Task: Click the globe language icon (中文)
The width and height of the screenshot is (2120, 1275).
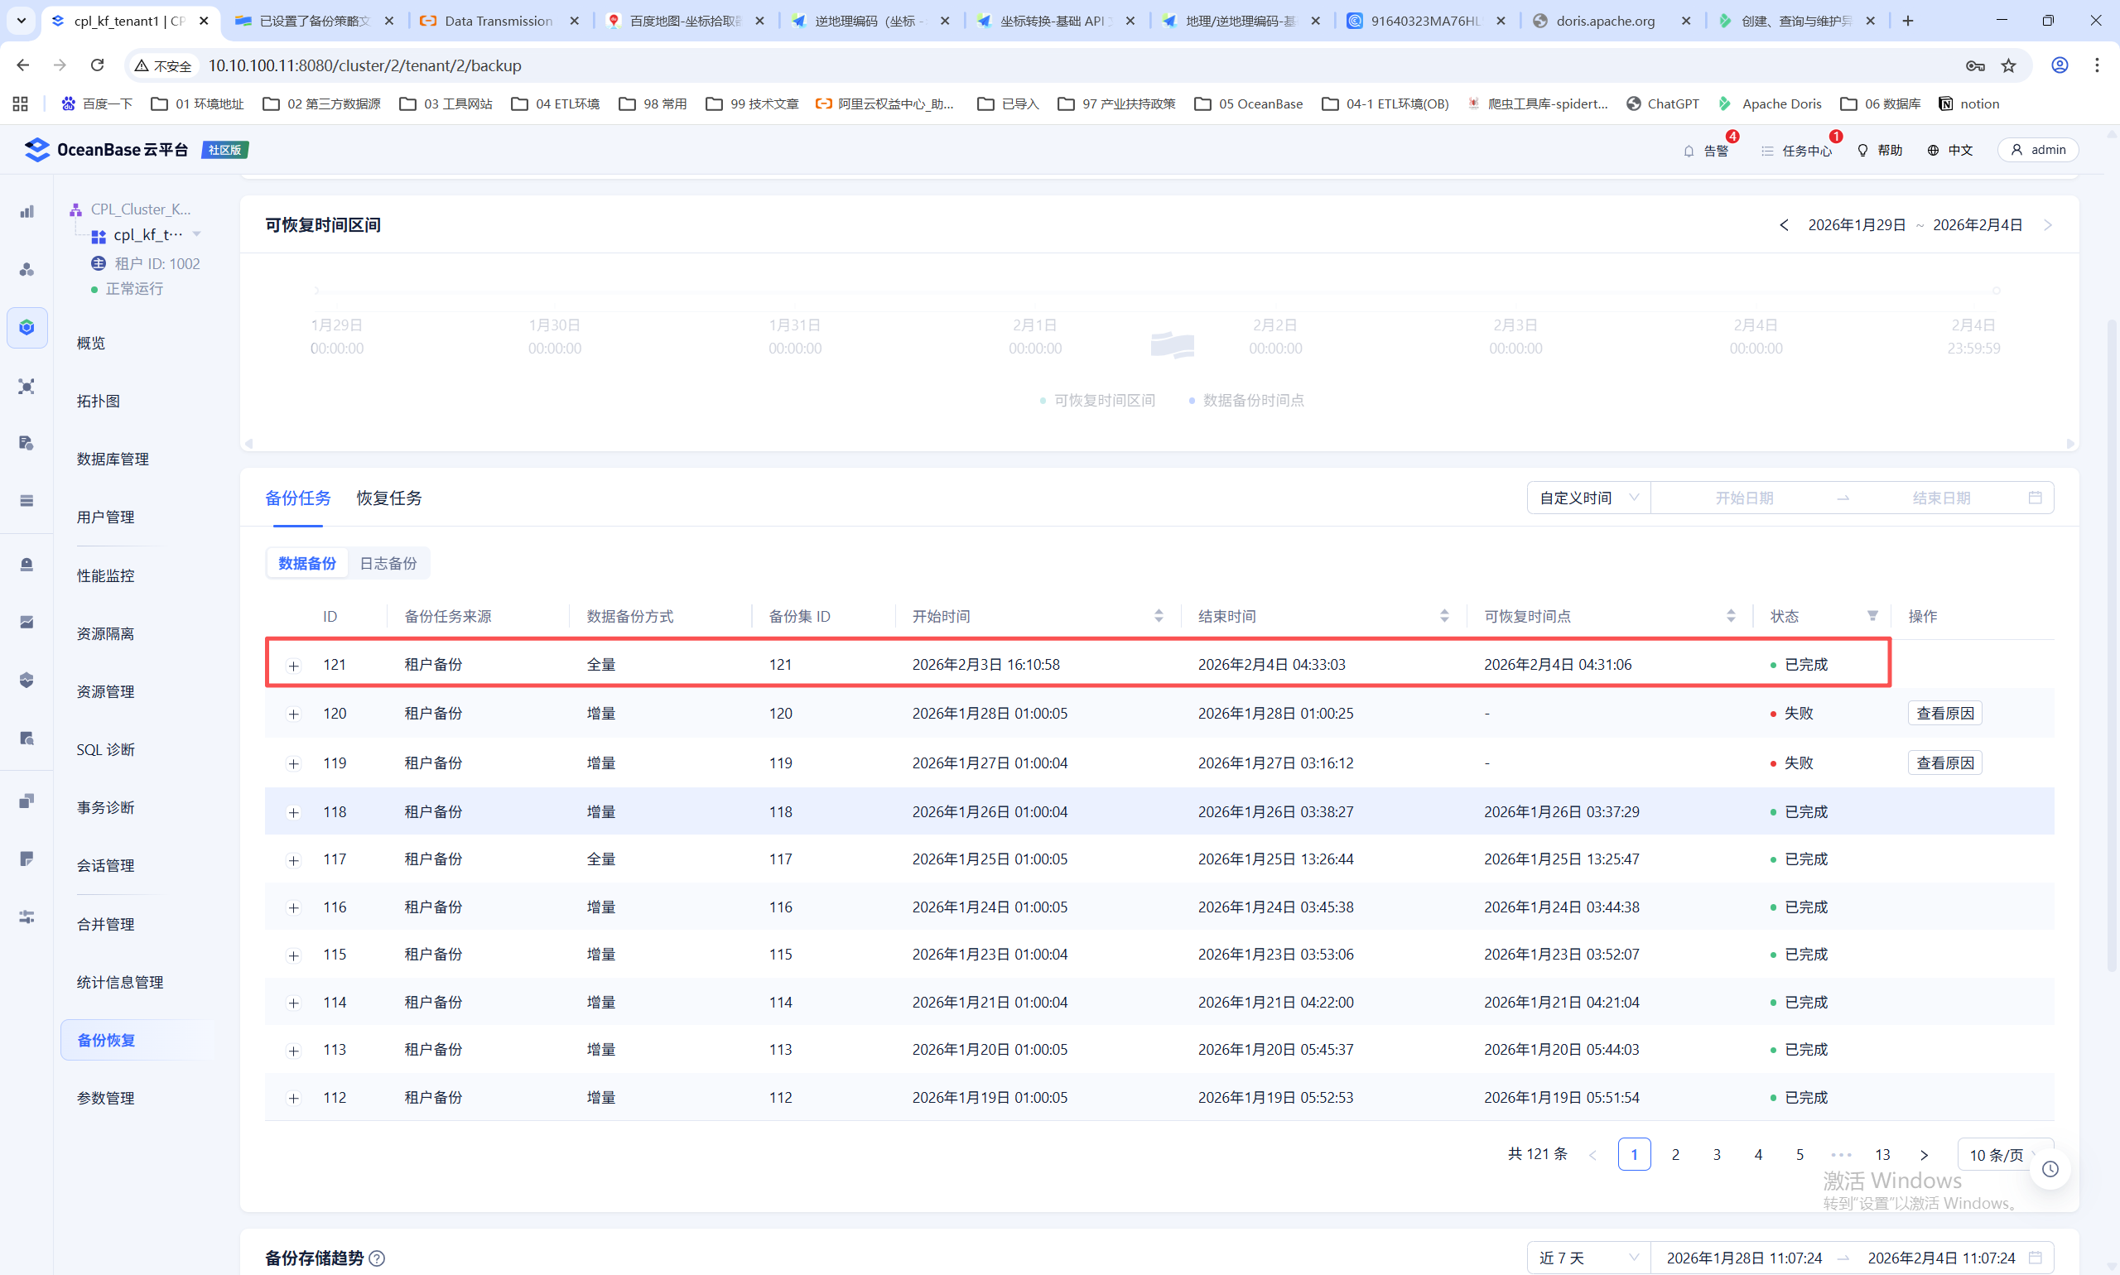Action: coord(1933,151)
